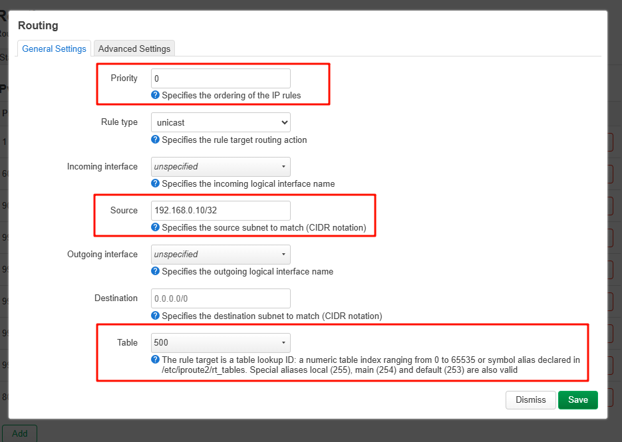
Task: Click the Source address input field
Action: [220, 210]
